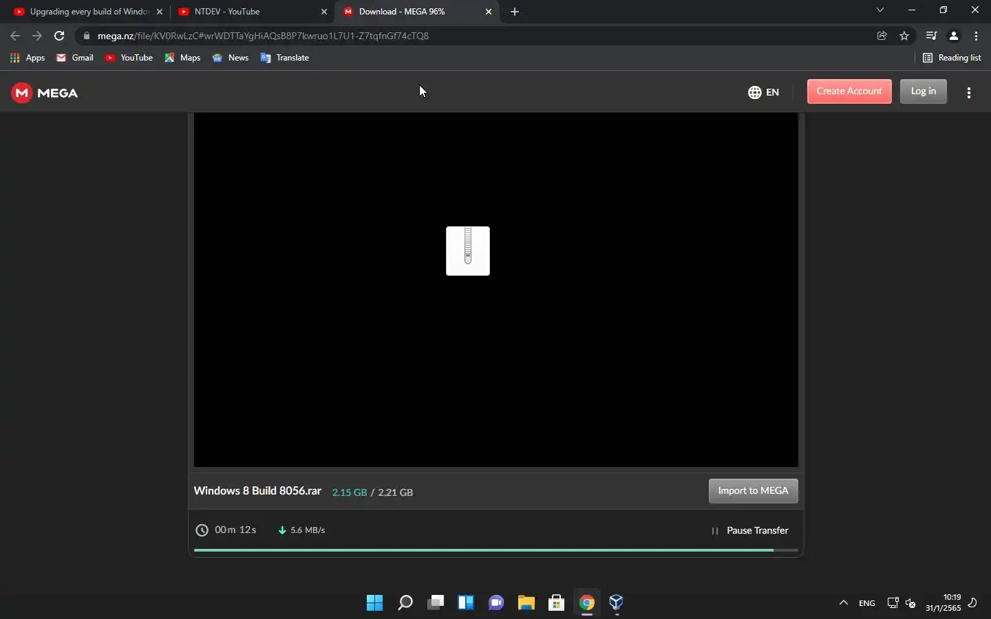The image size is (991, 619).
Task: Go back in browser history
Action: coord(15,36)
